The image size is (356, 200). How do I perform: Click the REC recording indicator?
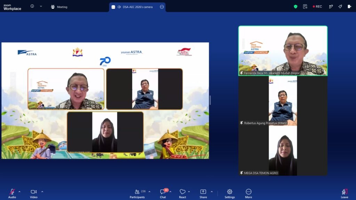click(317, 7)
